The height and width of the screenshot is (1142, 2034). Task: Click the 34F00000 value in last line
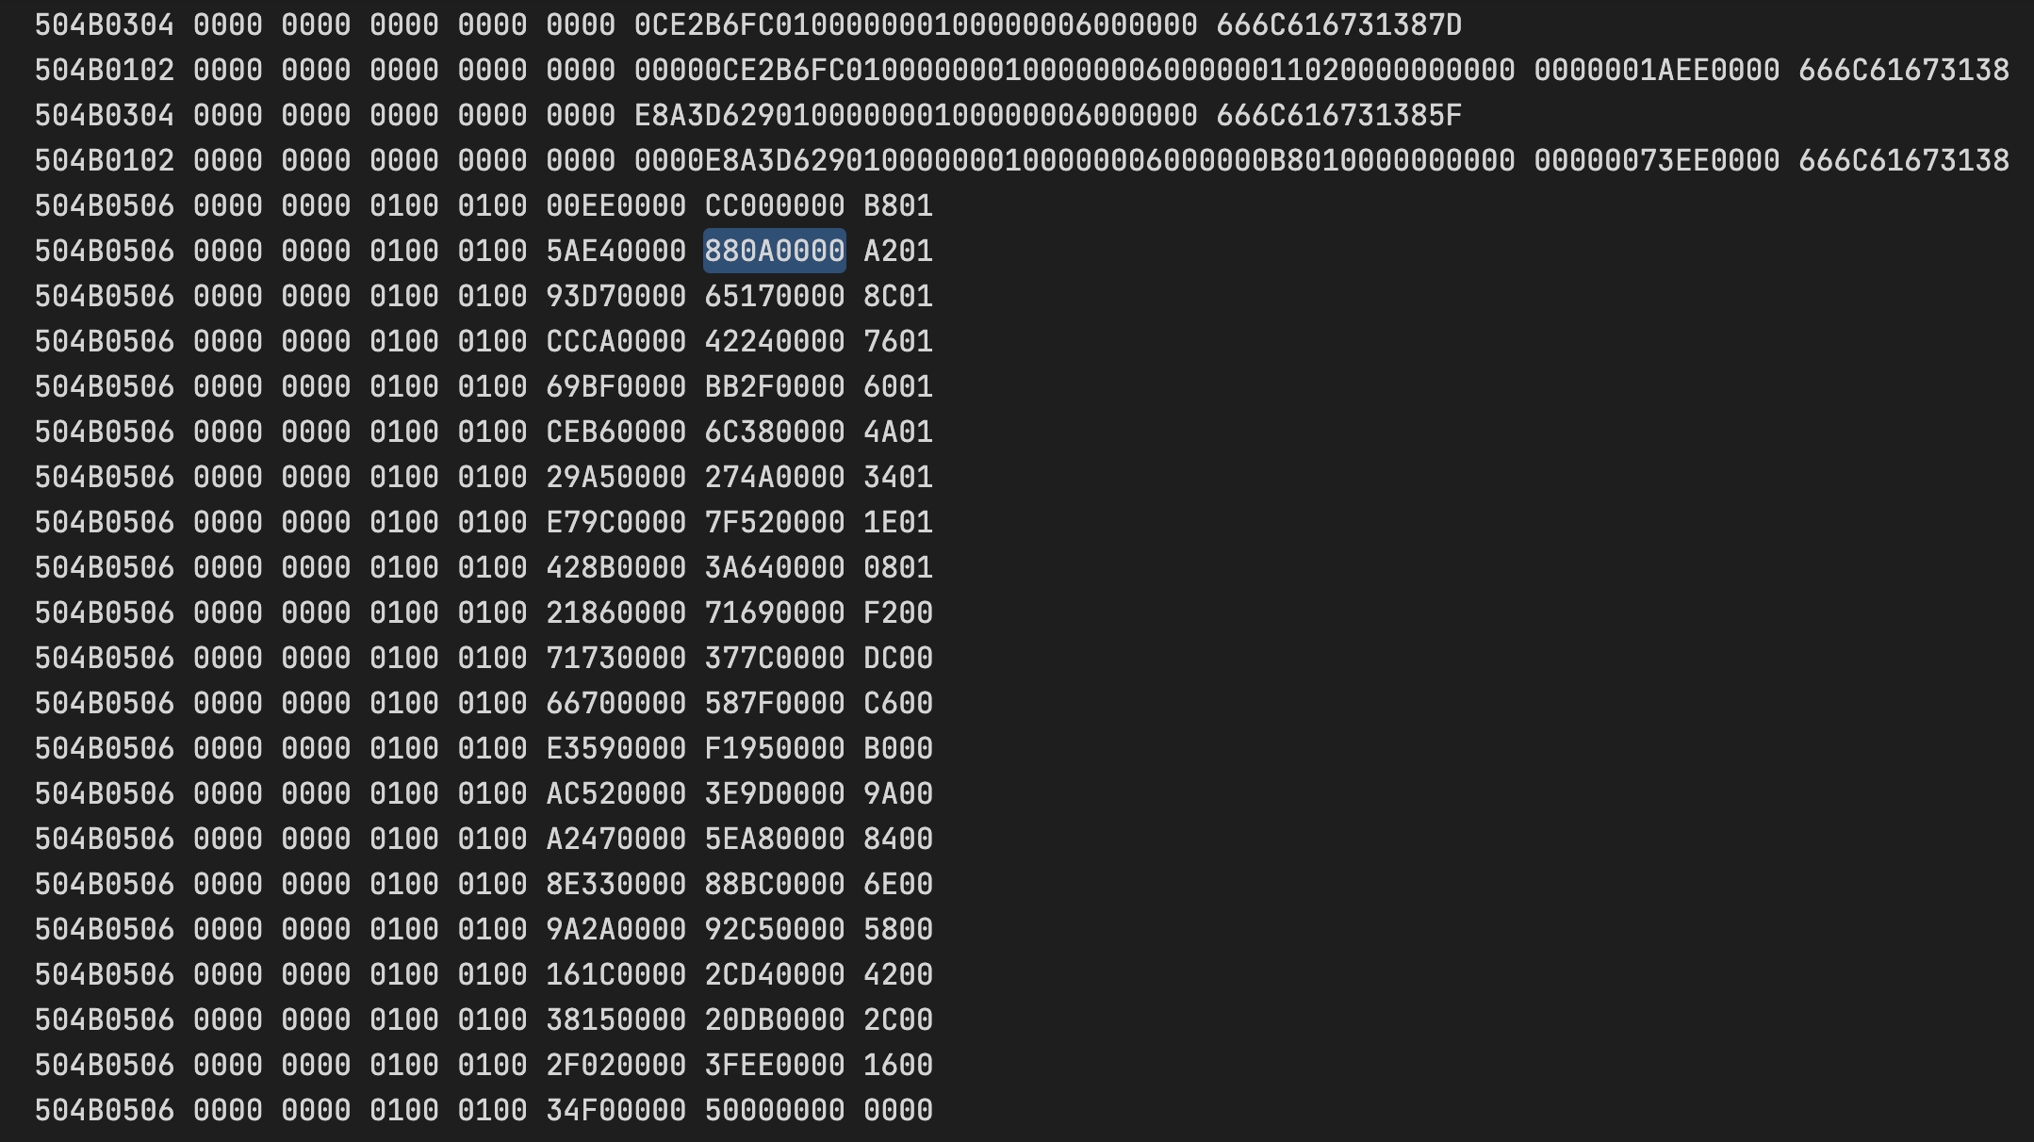pyautogui.click(x=615, y=1110)
